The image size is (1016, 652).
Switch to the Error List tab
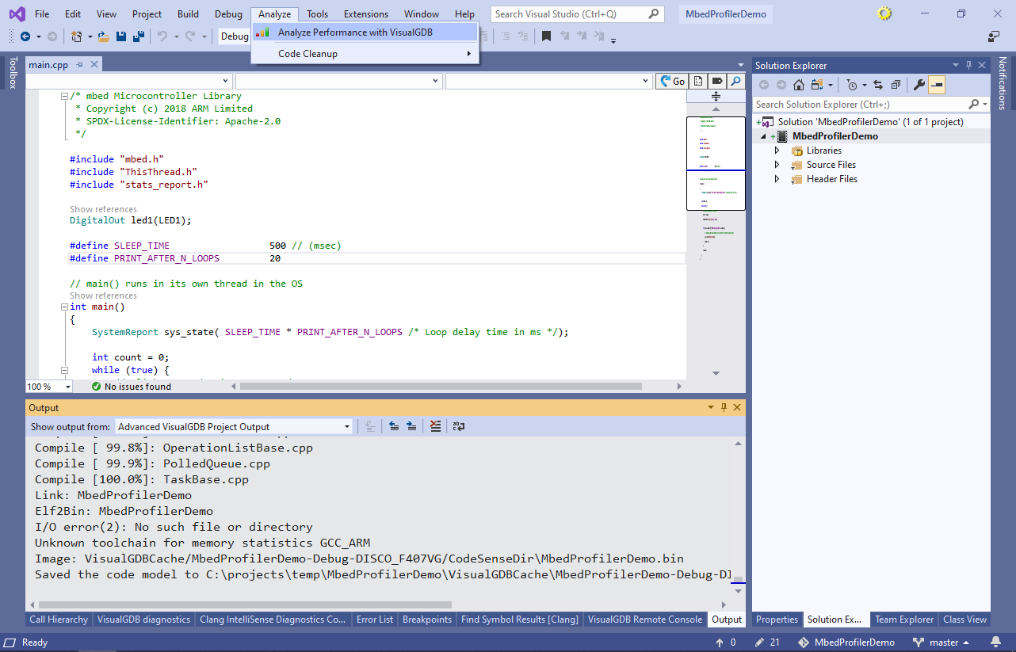(x=375, y=620)
